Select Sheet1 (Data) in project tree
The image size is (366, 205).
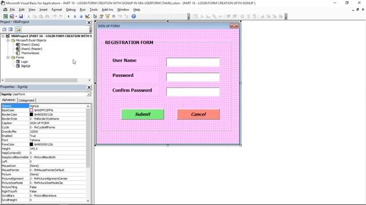coord(30,44)
